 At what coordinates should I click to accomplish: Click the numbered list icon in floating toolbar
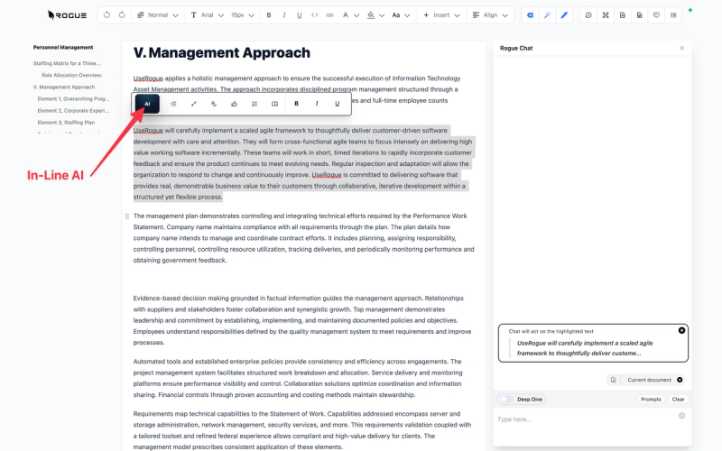[255, 104]
